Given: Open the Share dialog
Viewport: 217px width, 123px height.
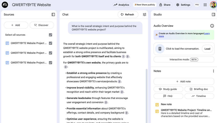Looking at the screenshot, I should click(165, 5).
